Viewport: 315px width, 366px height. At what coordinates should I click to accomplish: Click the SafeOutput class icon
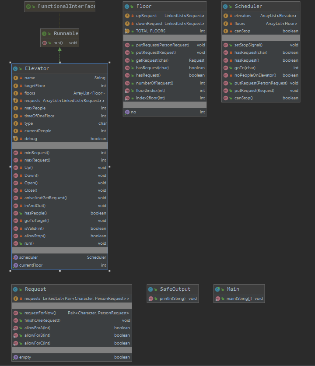(x=151, y=289)
